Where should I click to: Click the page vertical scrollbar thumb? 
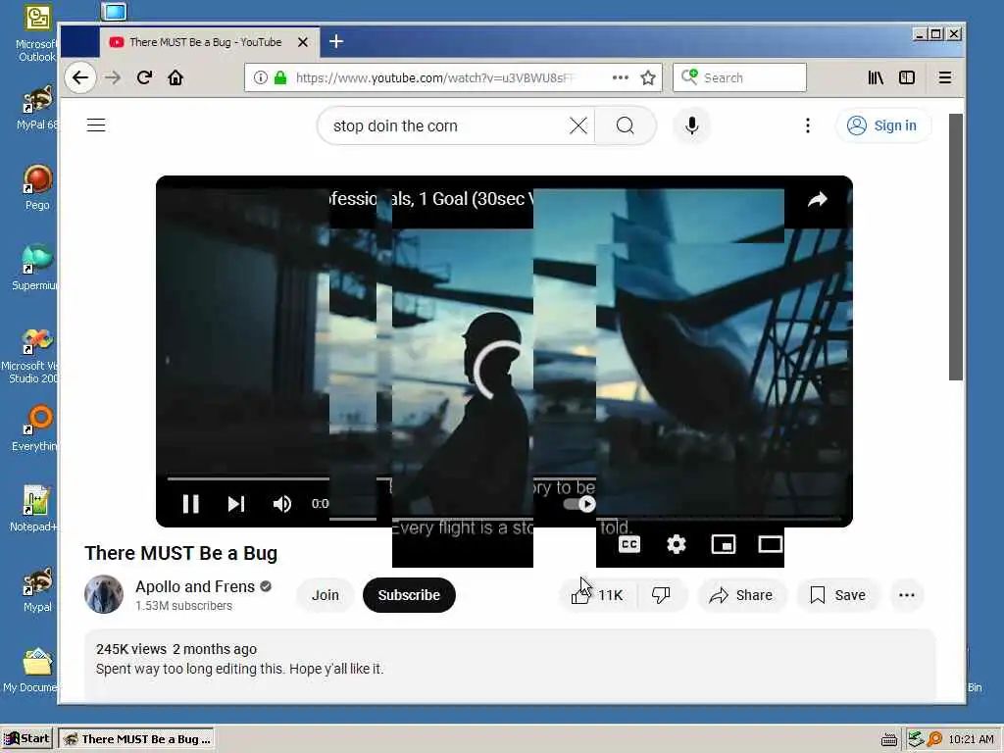(956, 246)
